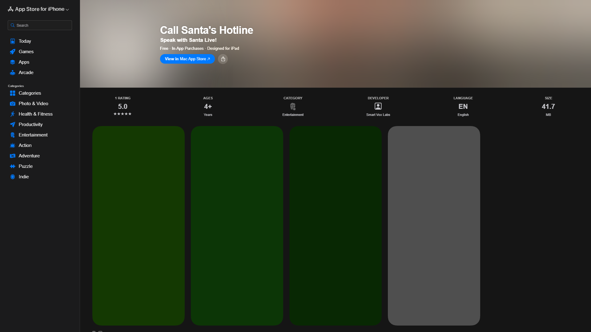Click the Games rocket icon
The image size is (591, 332).
pyautogui.click(x=13, y=52)
